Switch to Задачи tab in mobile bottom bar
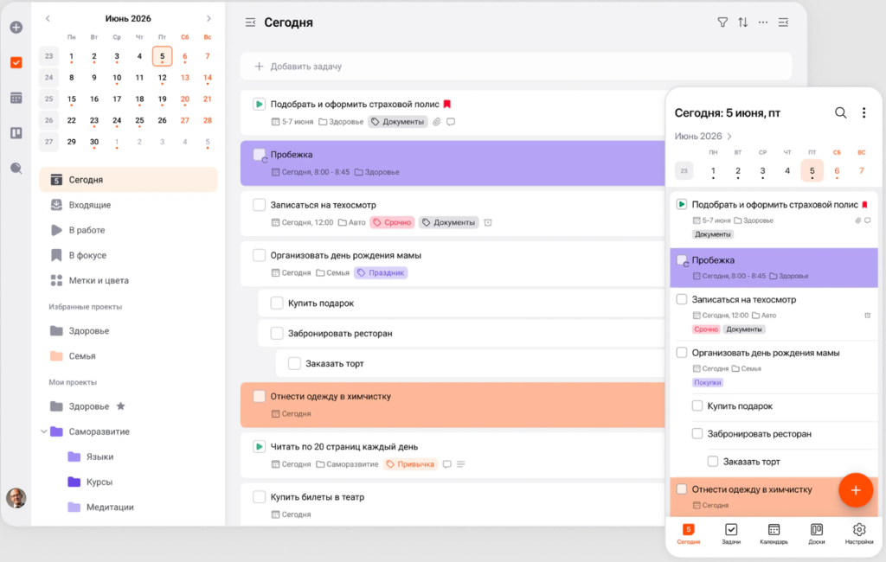 tap(731, 533)
